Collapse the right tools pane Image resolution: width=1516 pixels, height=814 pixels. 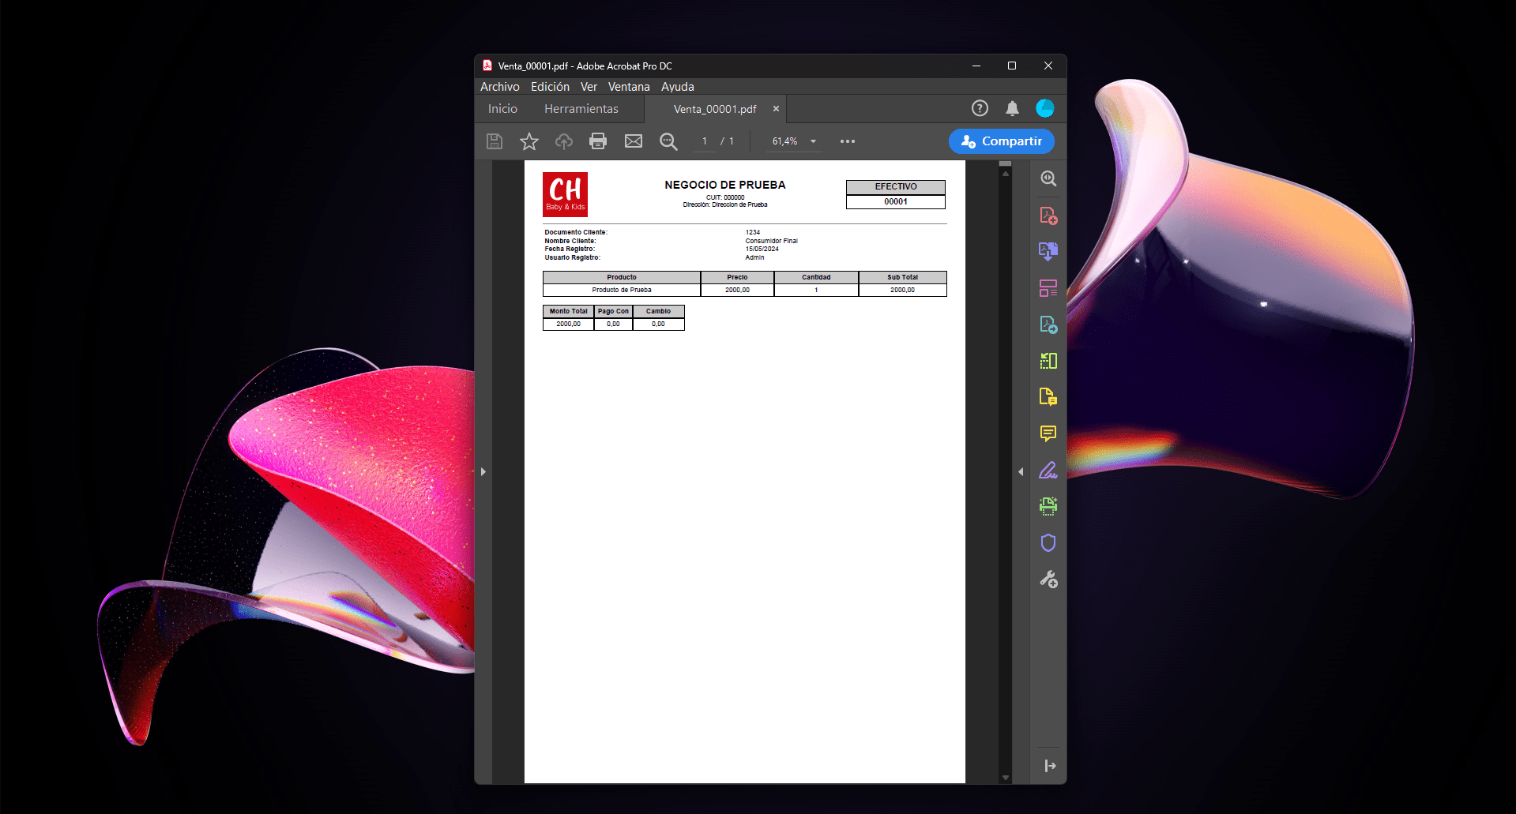[1021, 472]
